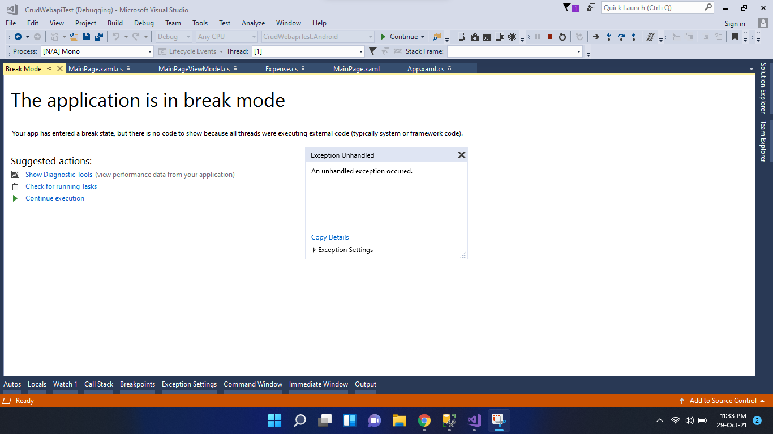The width and height of the screenshot is (773, 434).
Task: Restart the debug session icon
Action: [562, 36]
